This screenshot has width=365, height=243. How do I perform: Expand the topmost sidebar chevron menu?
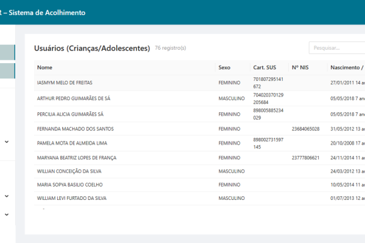tap(7, 142)
